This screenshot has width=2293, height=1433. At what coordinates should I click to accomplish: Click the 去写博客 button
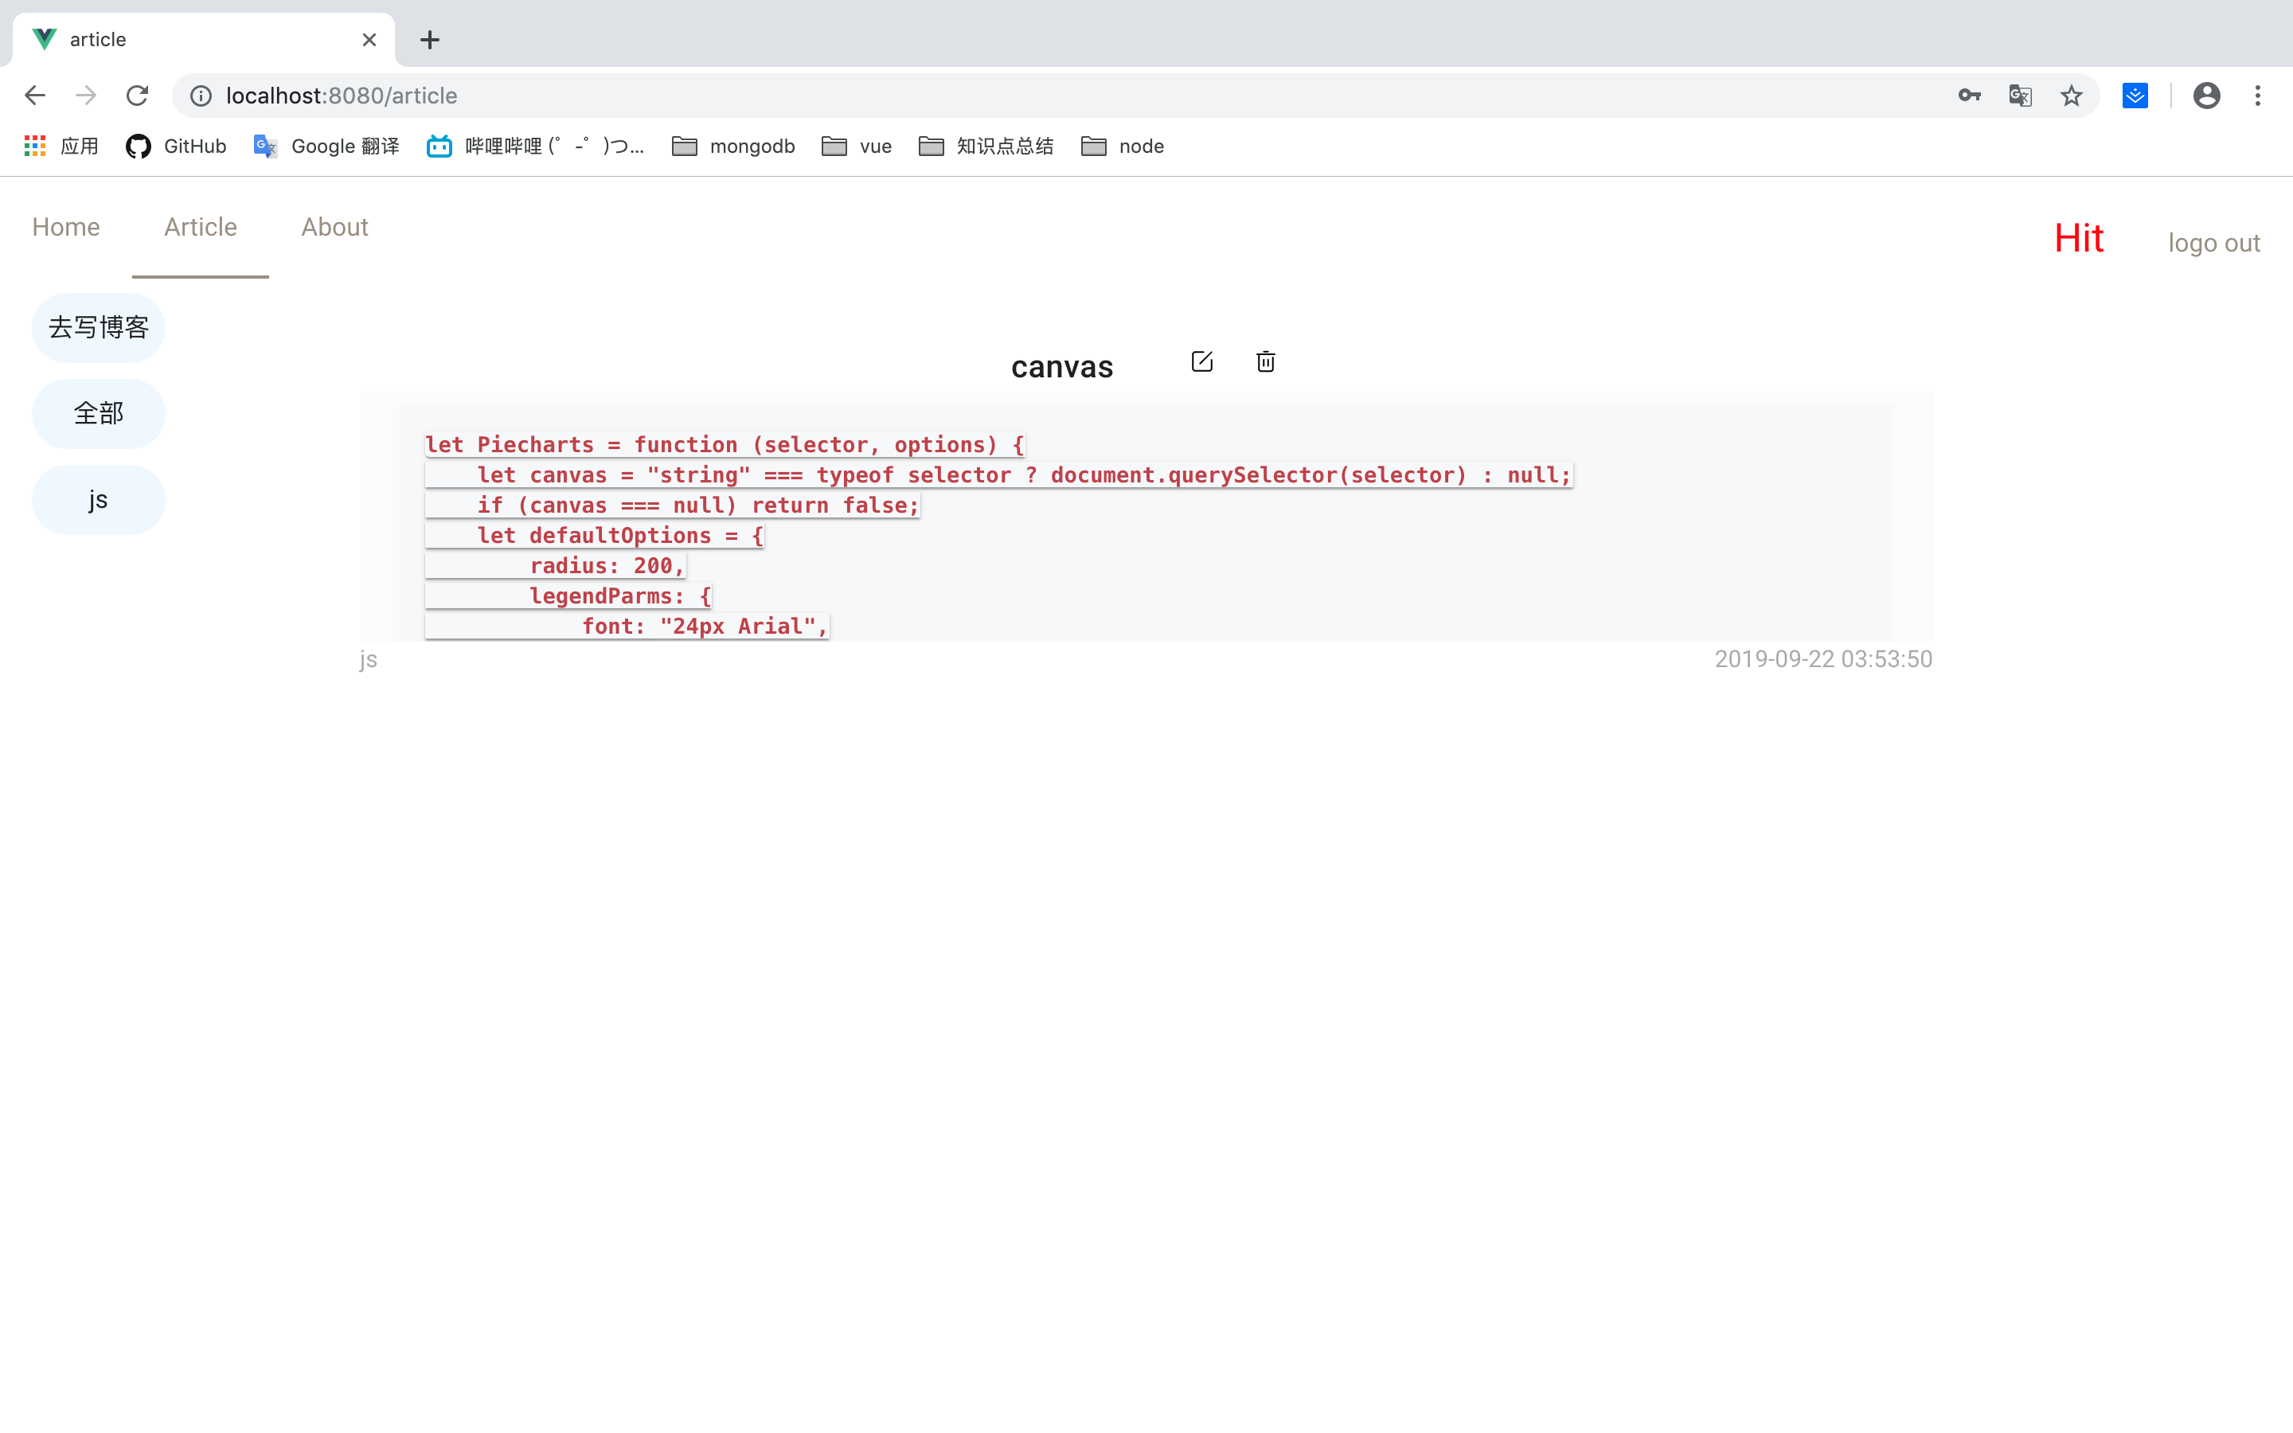click(x=99, y=328)
